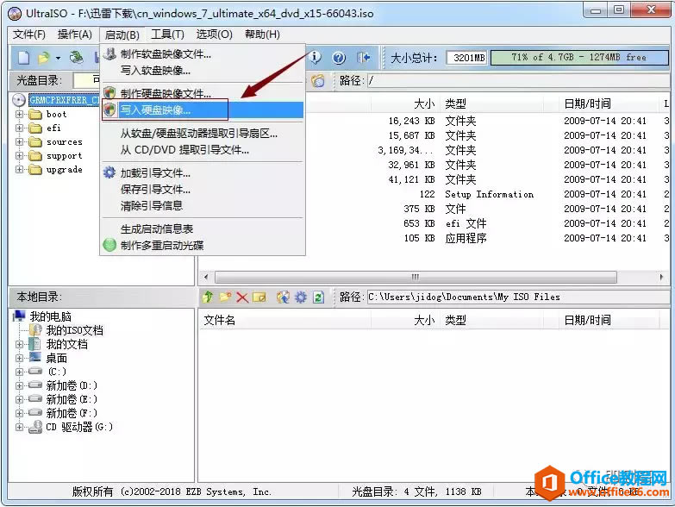The width and height of the screenshot is (675, 507).
Task: Expand the (C:) drive node
Action: (x=19, y=372)
